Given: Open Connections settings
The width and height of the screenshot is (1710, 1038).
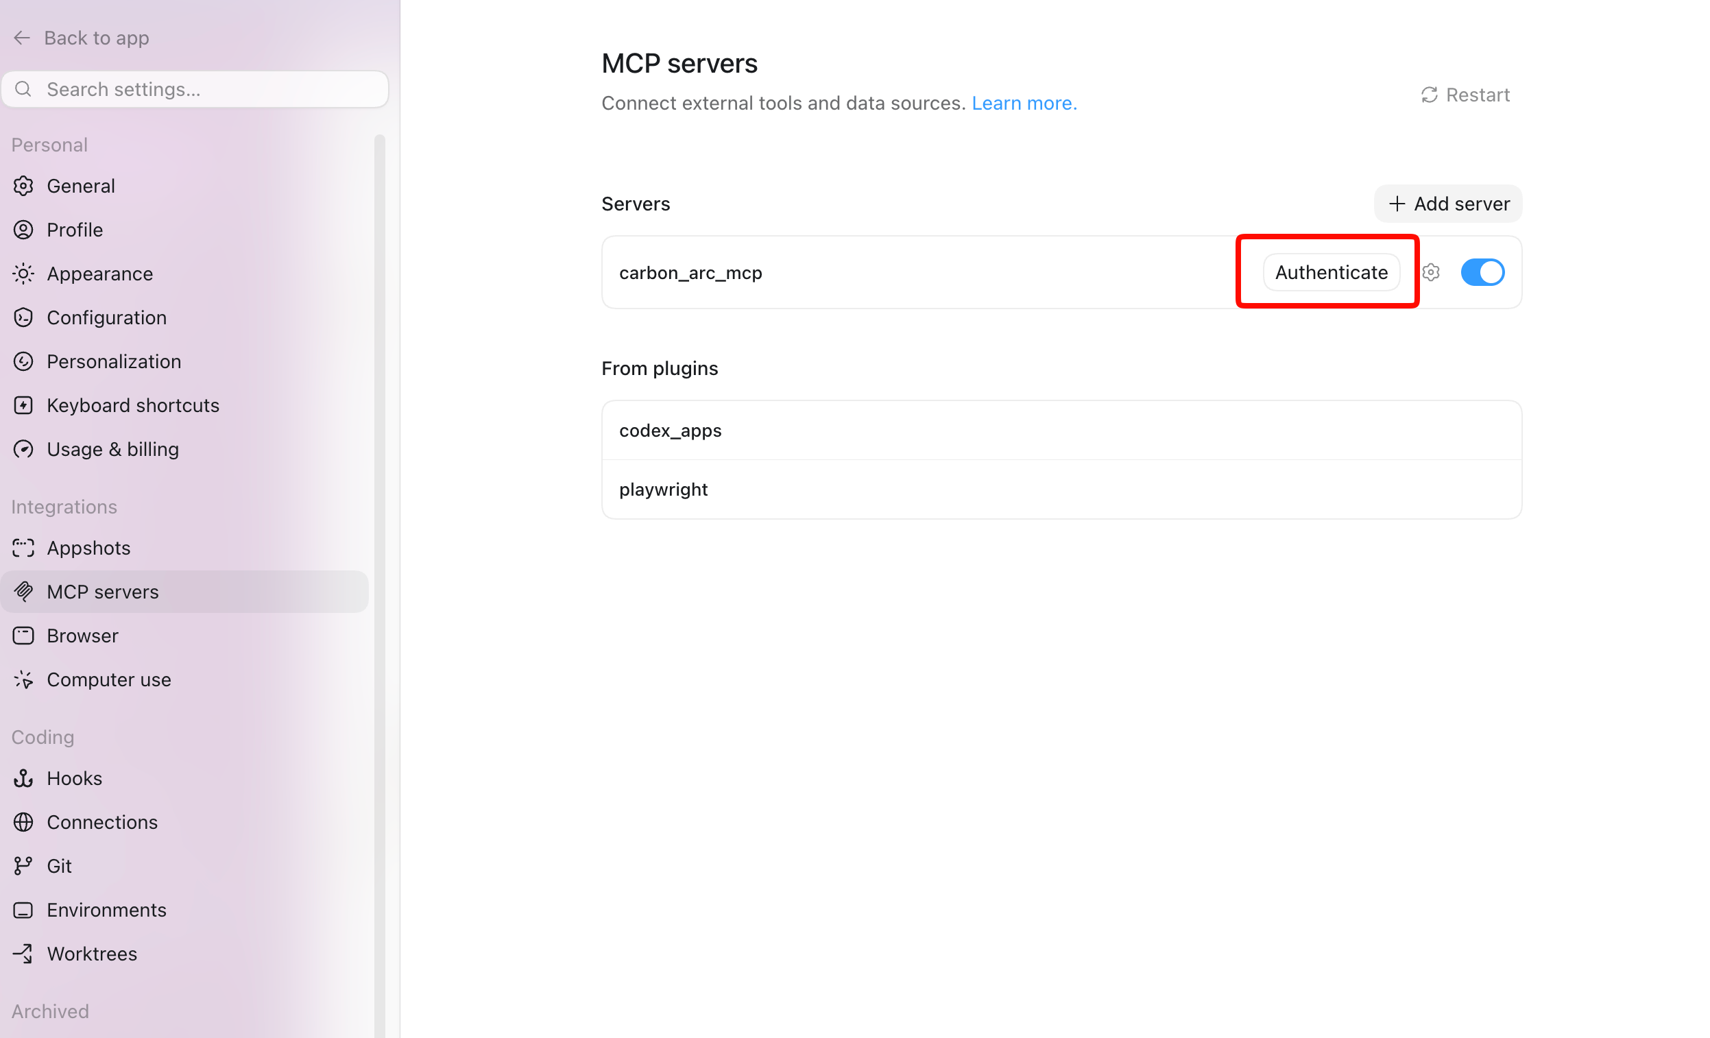Looking at the screenshot, I should 184,822.
